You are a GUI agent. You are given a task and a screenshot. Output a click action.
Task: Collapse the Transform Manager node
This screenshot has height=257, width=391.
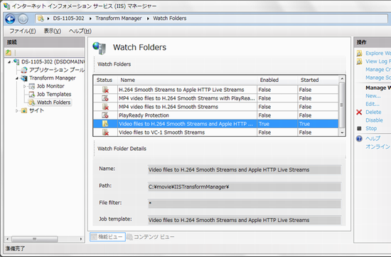tap(17, 78)
